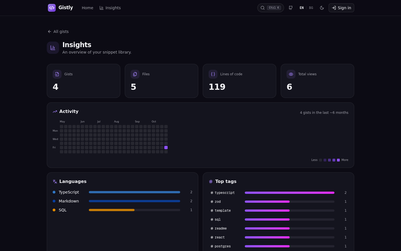The image size is (401, 251).
Task: Click the Files card copy icon
Action: click(x=135, y=74)
